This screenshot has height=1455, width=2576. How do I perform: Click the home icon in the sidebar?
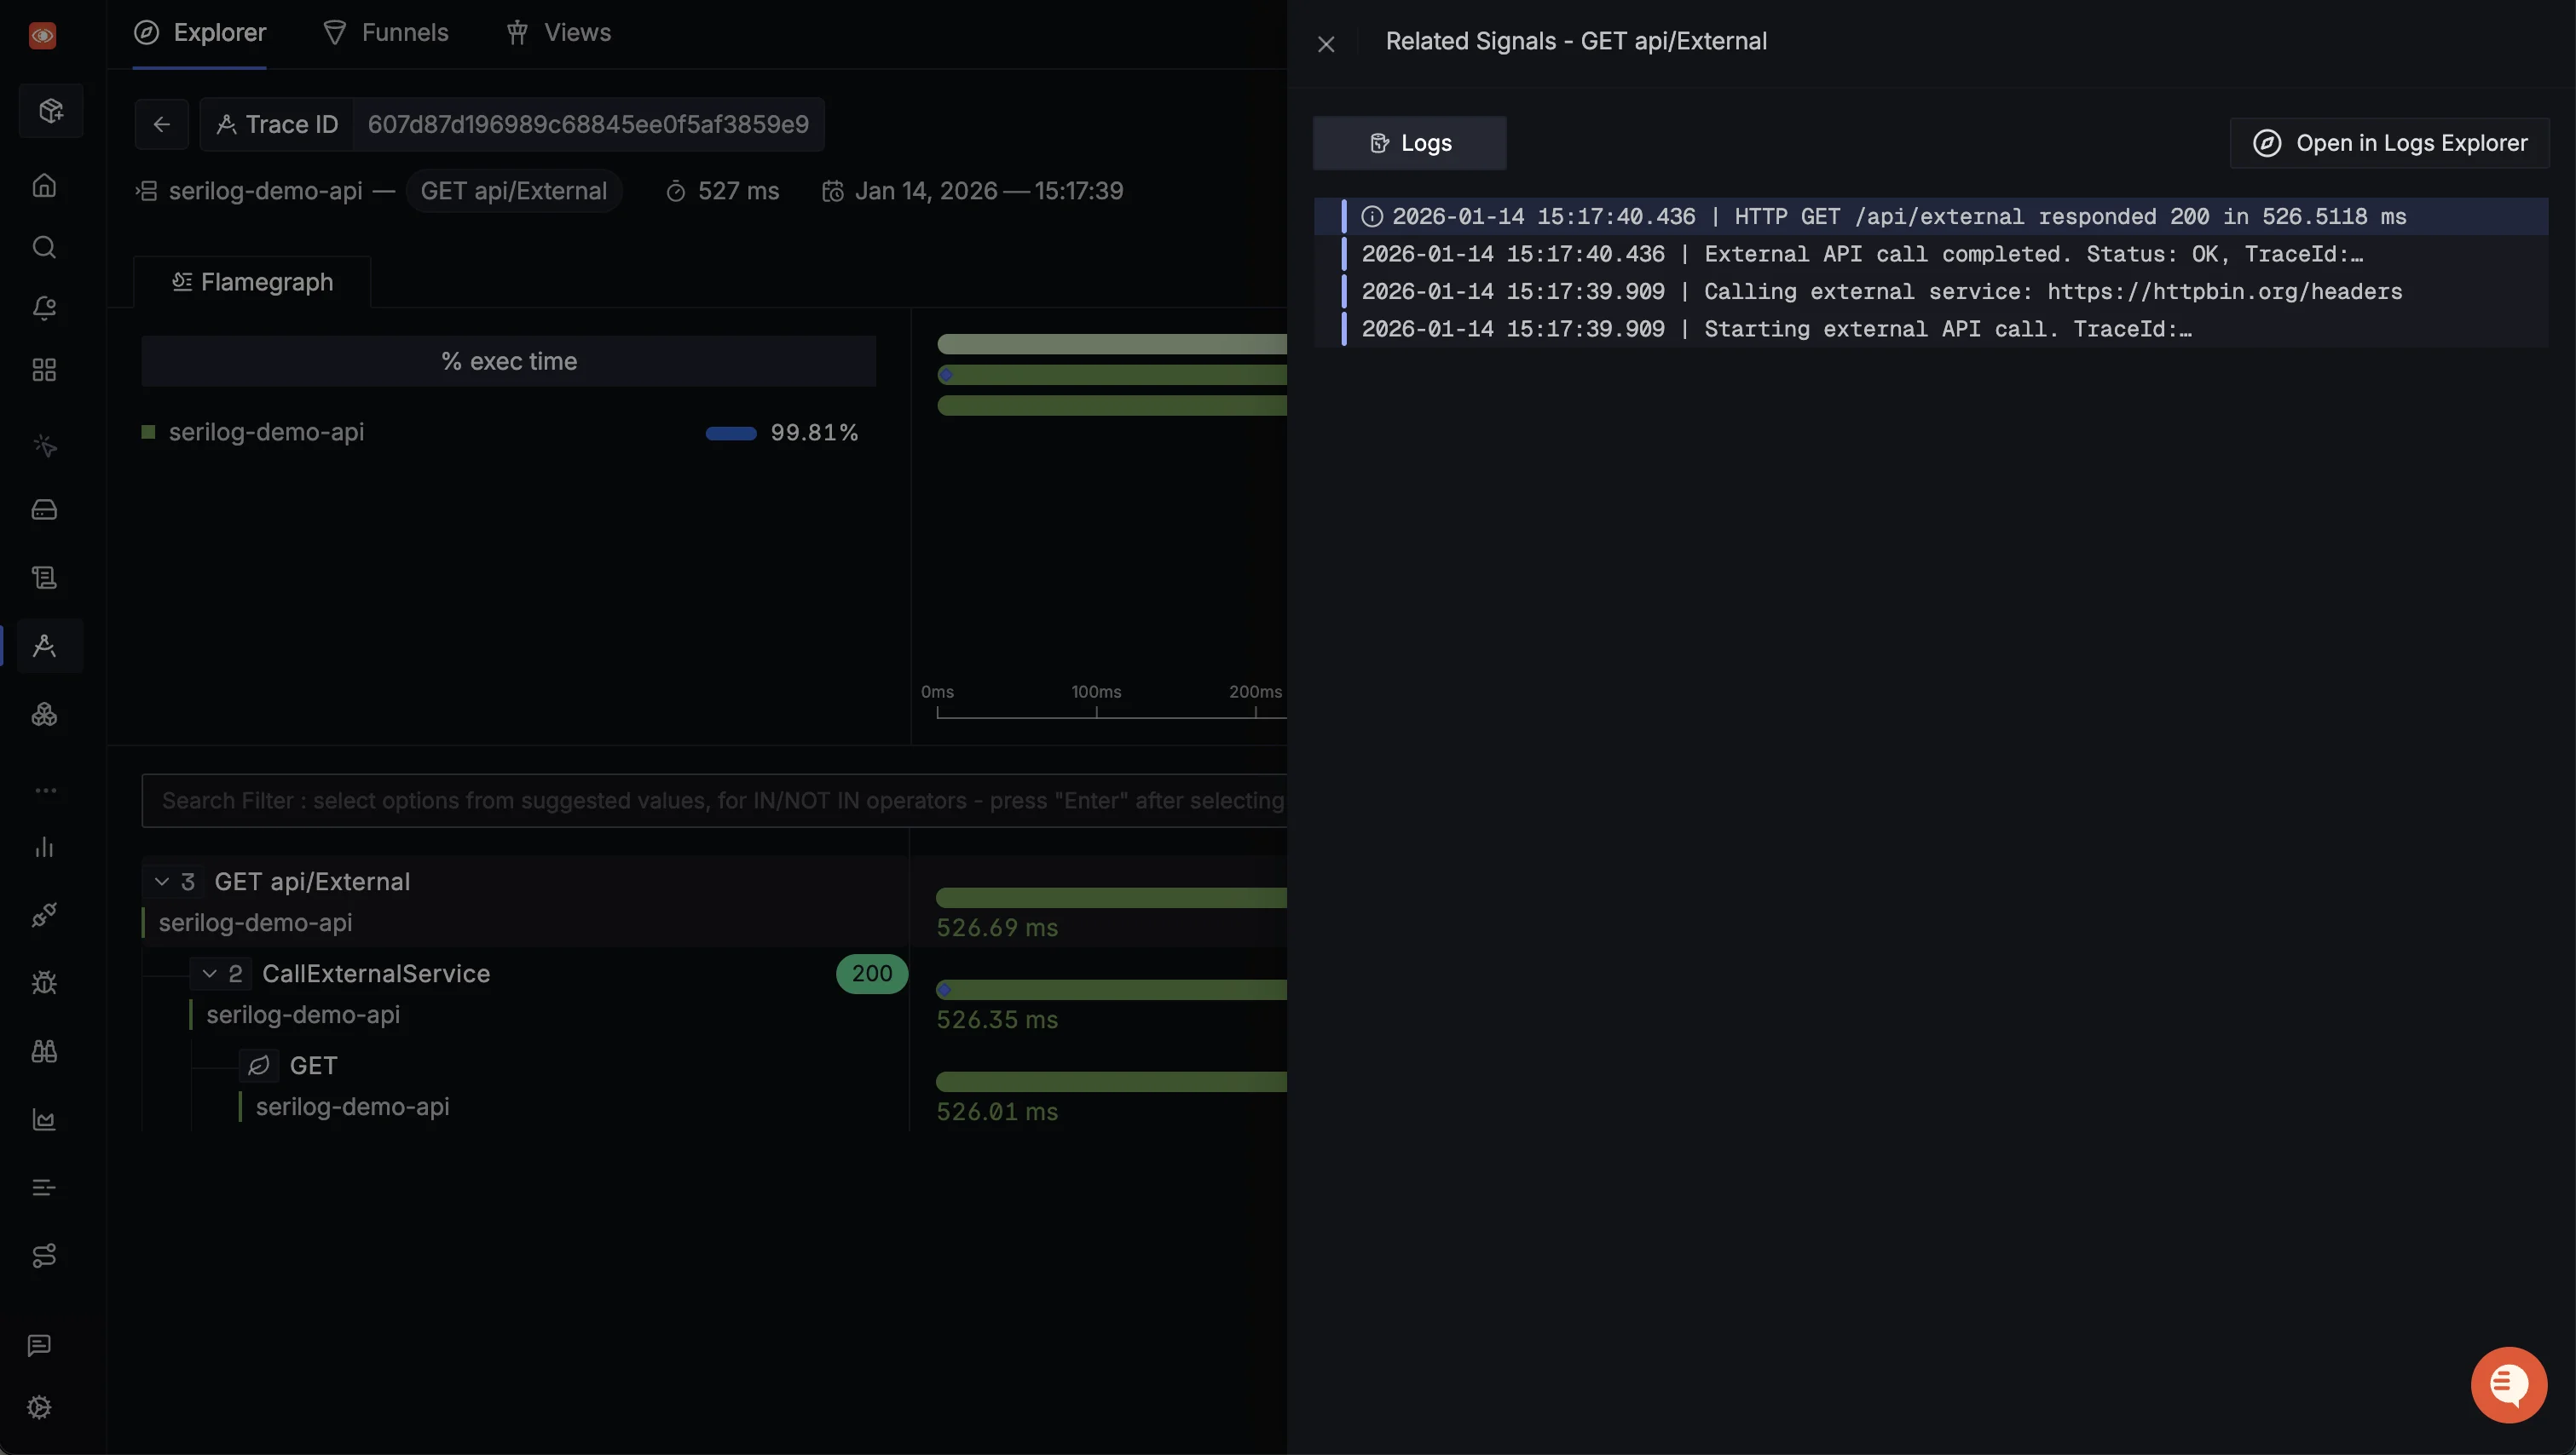point(44,186)
